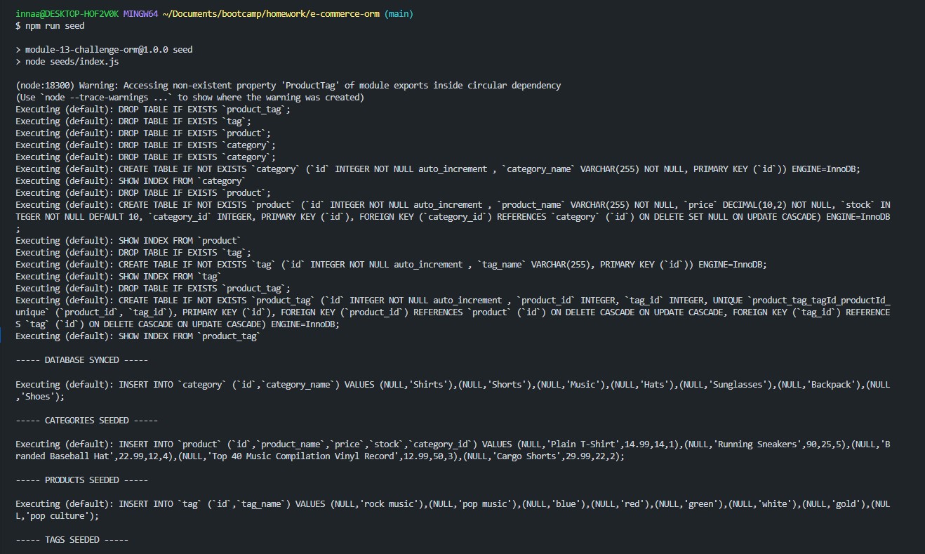Image resolution: width=925 pixels, height=554 pixels.
Task: Click the CREATE TABLE tag statement
Action: coord(392,265)
